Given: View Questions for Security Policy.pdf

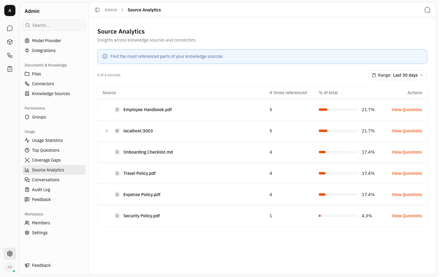Looking at the screenshot, I should click(407, 216).
